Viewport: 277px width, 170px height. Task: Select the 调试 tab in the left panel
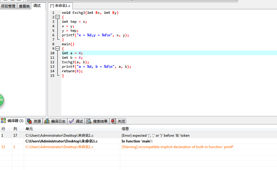pyautogui.click(x=37, y=6)
